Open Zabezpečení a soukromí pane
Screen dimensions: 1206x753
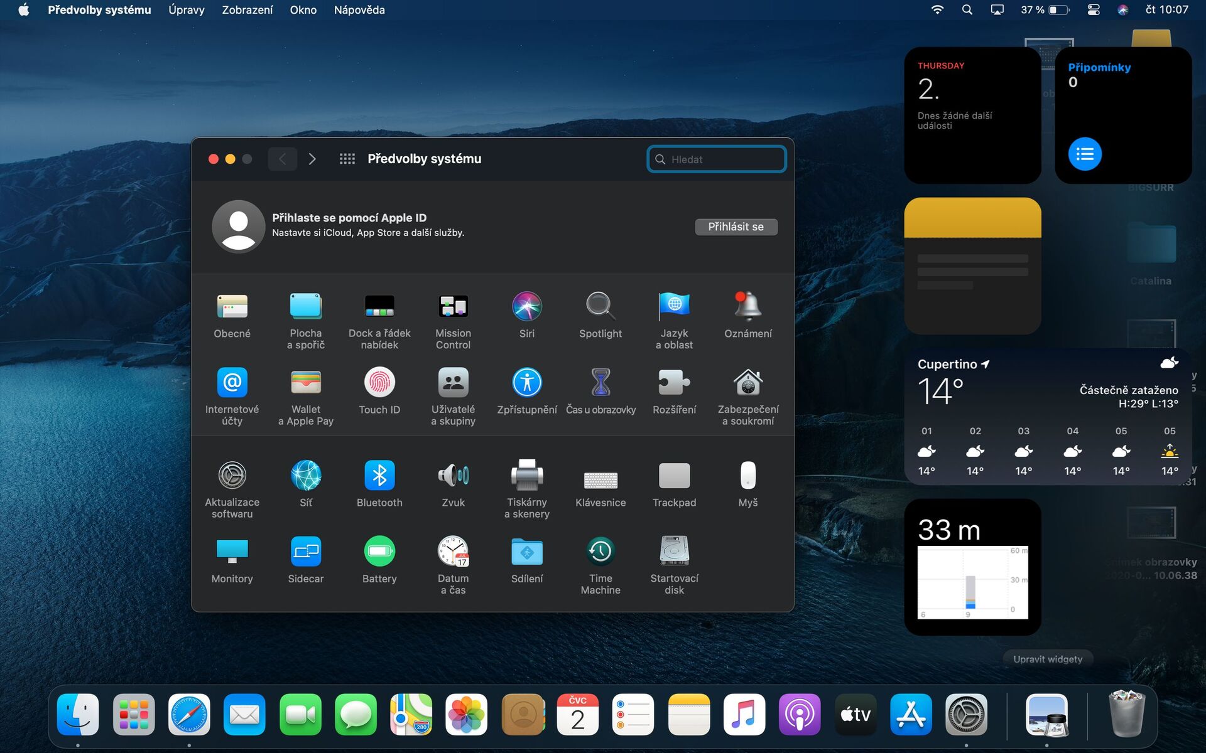747,383
